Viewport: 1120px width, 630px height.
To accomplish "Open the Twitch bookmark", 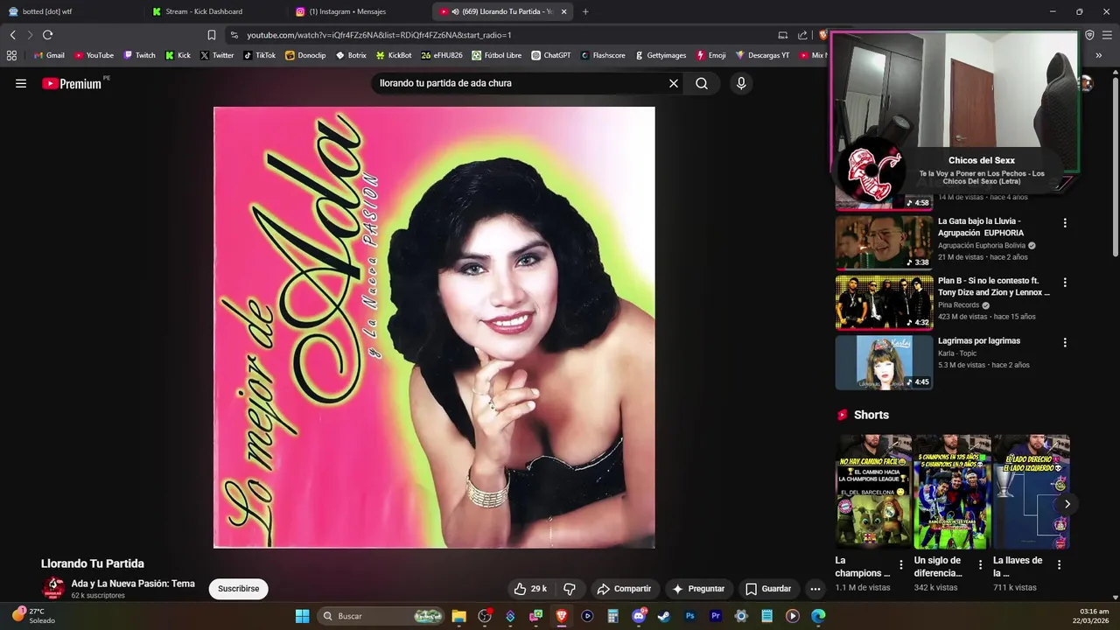I will (x=139, y=55).
